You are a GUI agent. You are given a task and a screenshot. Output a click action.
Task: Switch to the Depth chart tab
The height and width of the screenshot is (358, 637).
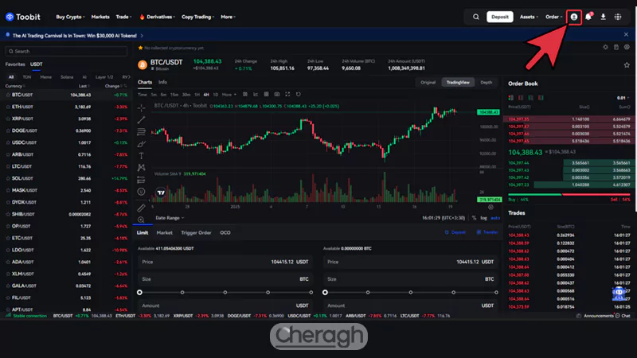(486, 82)
